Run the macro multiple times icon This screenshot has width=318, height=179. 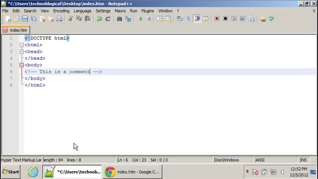click(242, 19)
